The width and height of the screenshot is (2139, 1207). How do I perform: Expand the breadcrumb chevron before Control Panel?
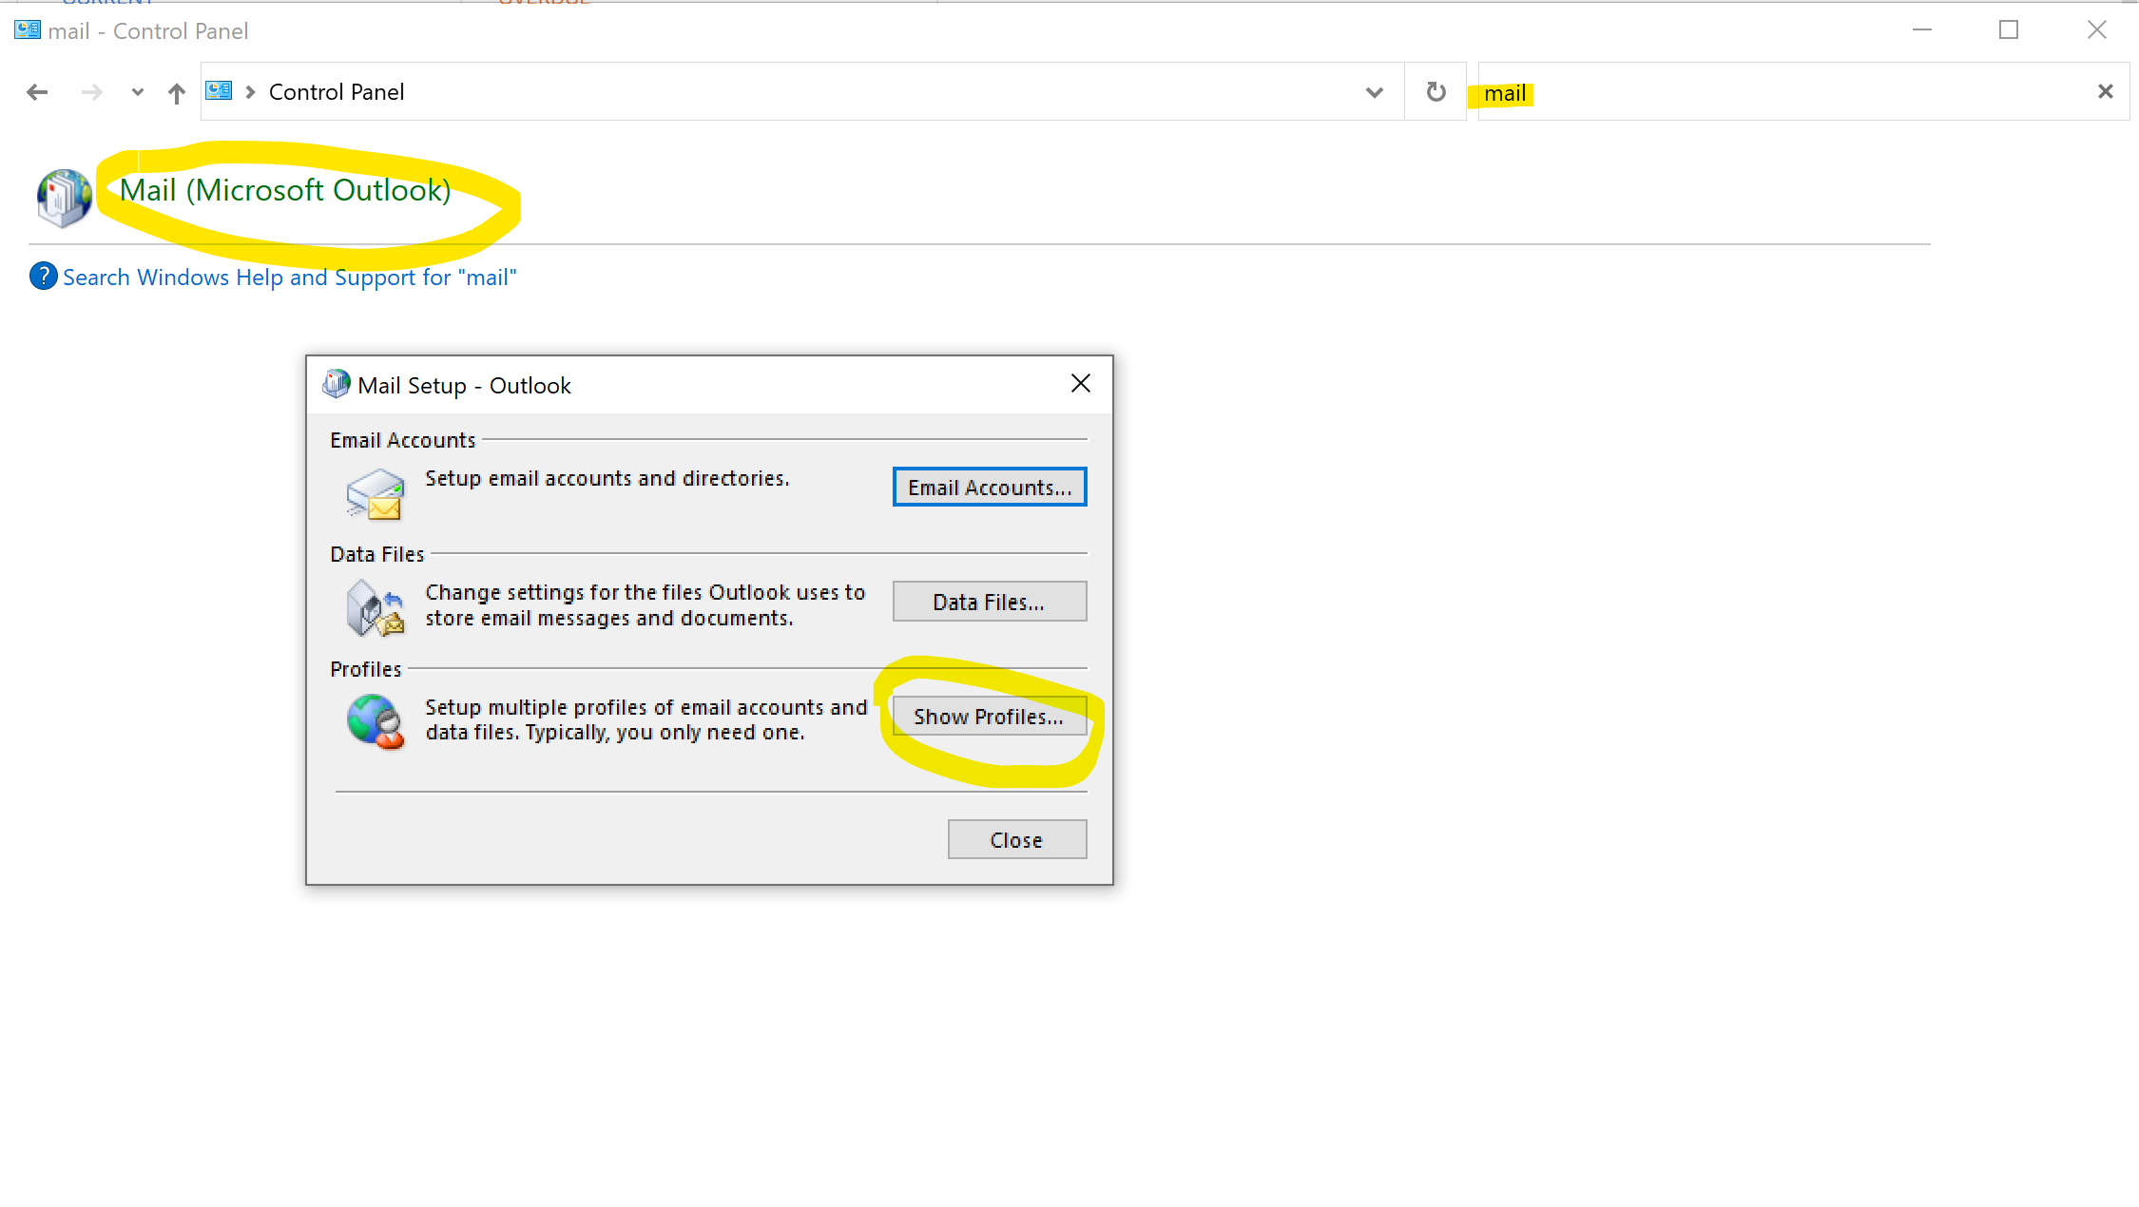click(251, 92)
